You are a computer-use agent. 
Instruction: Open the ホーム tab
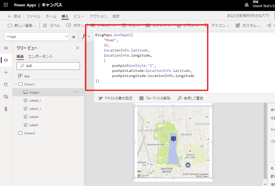pyautogui.click(x=51, y=16)
